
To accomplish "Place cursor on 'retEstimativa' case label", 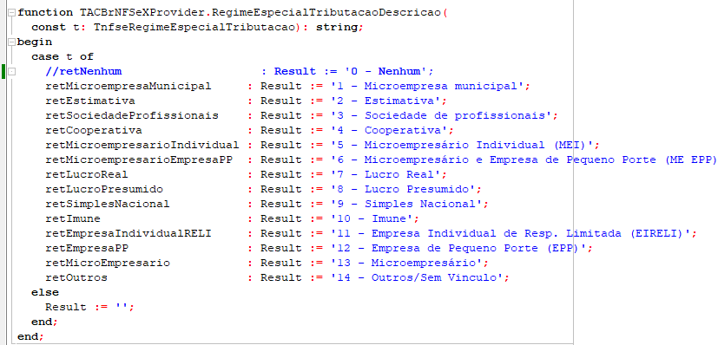I will (90, 101).
